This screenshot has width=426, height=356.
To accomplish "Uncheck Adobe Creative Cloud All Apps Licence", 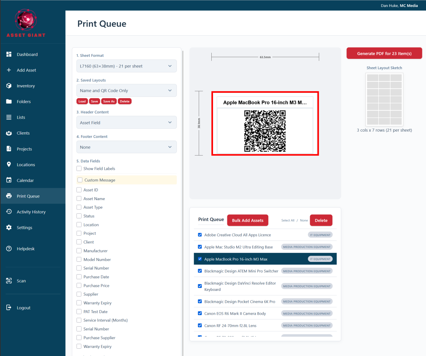I will (200, 235).
